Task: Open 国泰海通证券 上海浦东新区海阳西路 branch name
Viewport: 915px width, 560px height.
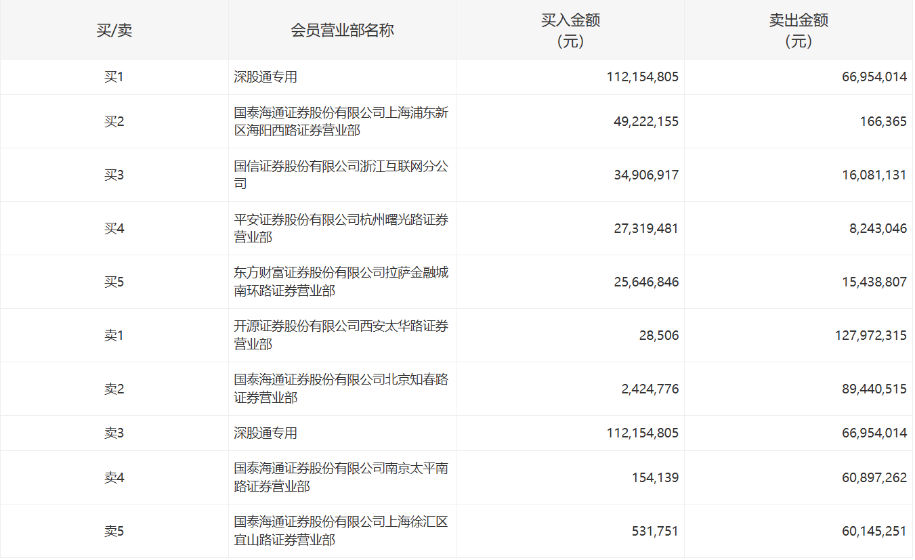Action: (x=341, y=122)
